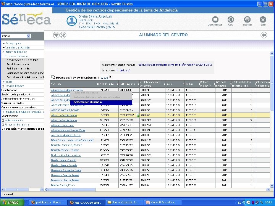275x206 pixels.
Task: Open Cuestionarios in sidebar
Action: pos(9,90)
